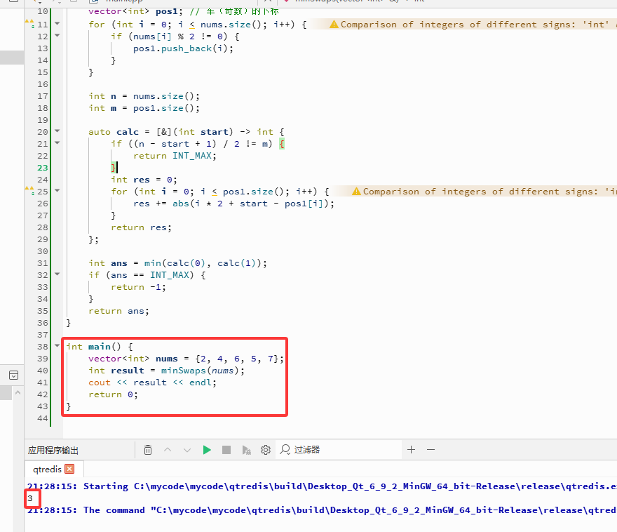Click line number 31 in the gutter
Image resolution: width=617 pixels, height=532 pixels.
pos(43,263)
